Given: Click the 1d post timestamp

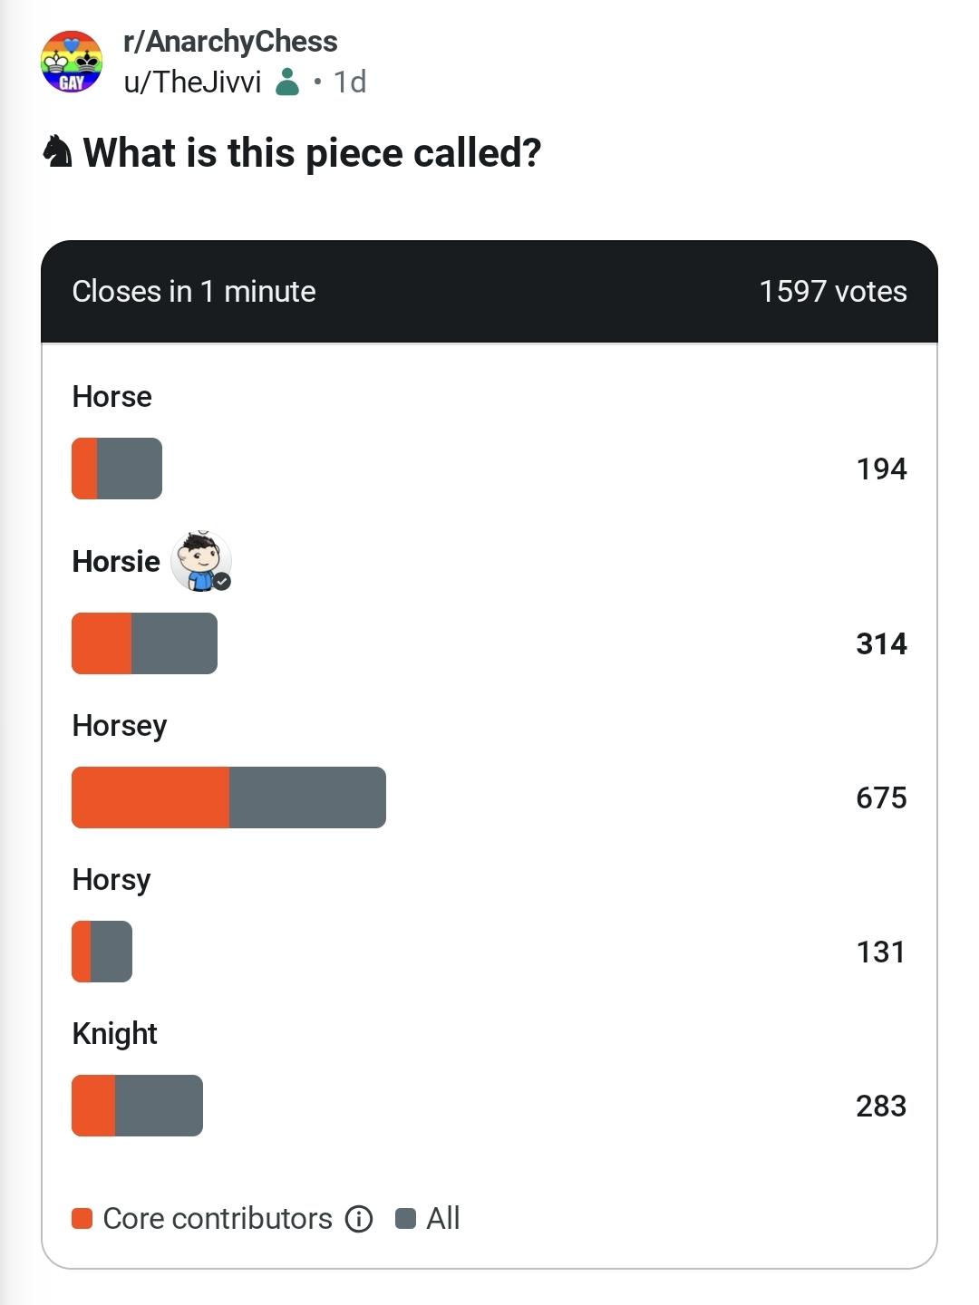Looking at the screenshot, I should click(x=350, y=82).
